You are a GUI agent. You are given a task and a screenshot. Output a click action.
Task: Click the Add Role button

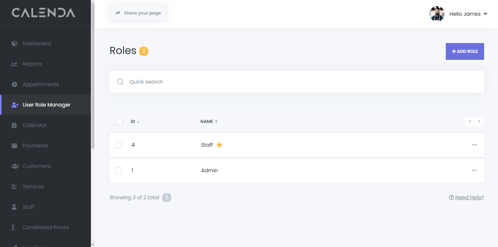[464, 51]
